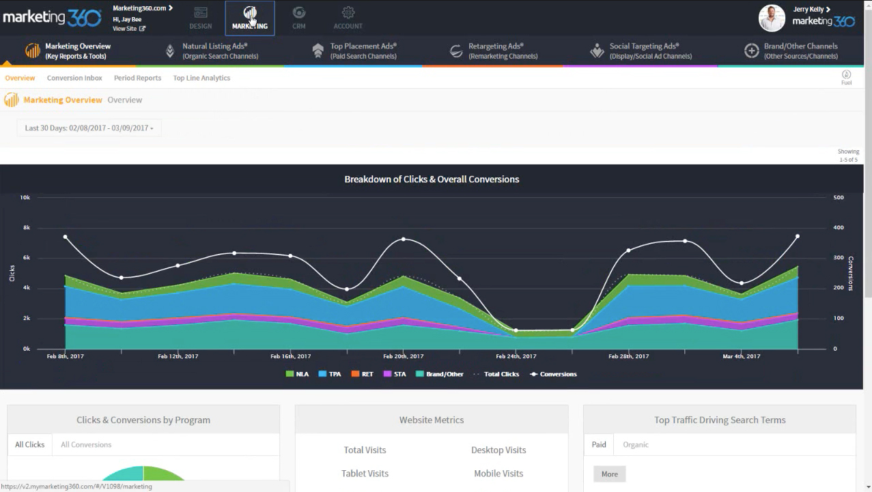Click the Retargeting Ads icon

click(x=456, y=51)
